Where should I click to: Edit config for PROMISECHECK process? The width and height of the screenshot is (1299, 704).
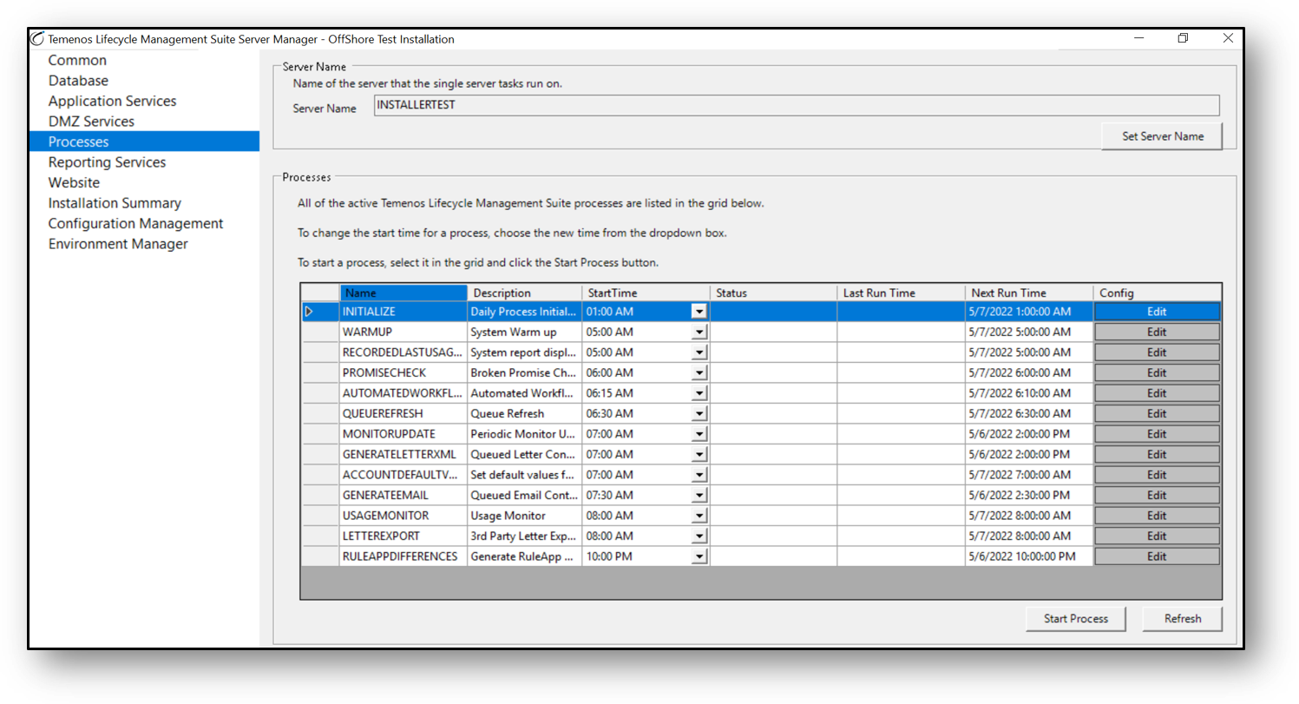point(1157,372)
